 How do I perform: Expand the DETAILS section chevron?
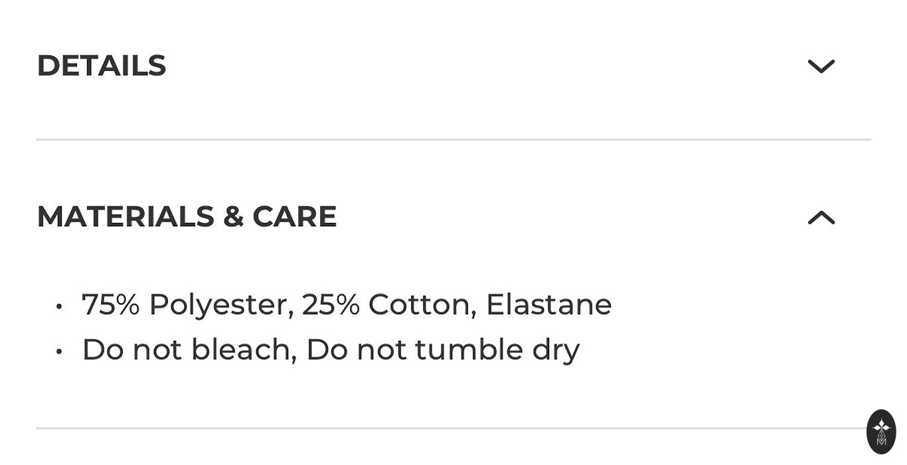[x=821, y=66]
